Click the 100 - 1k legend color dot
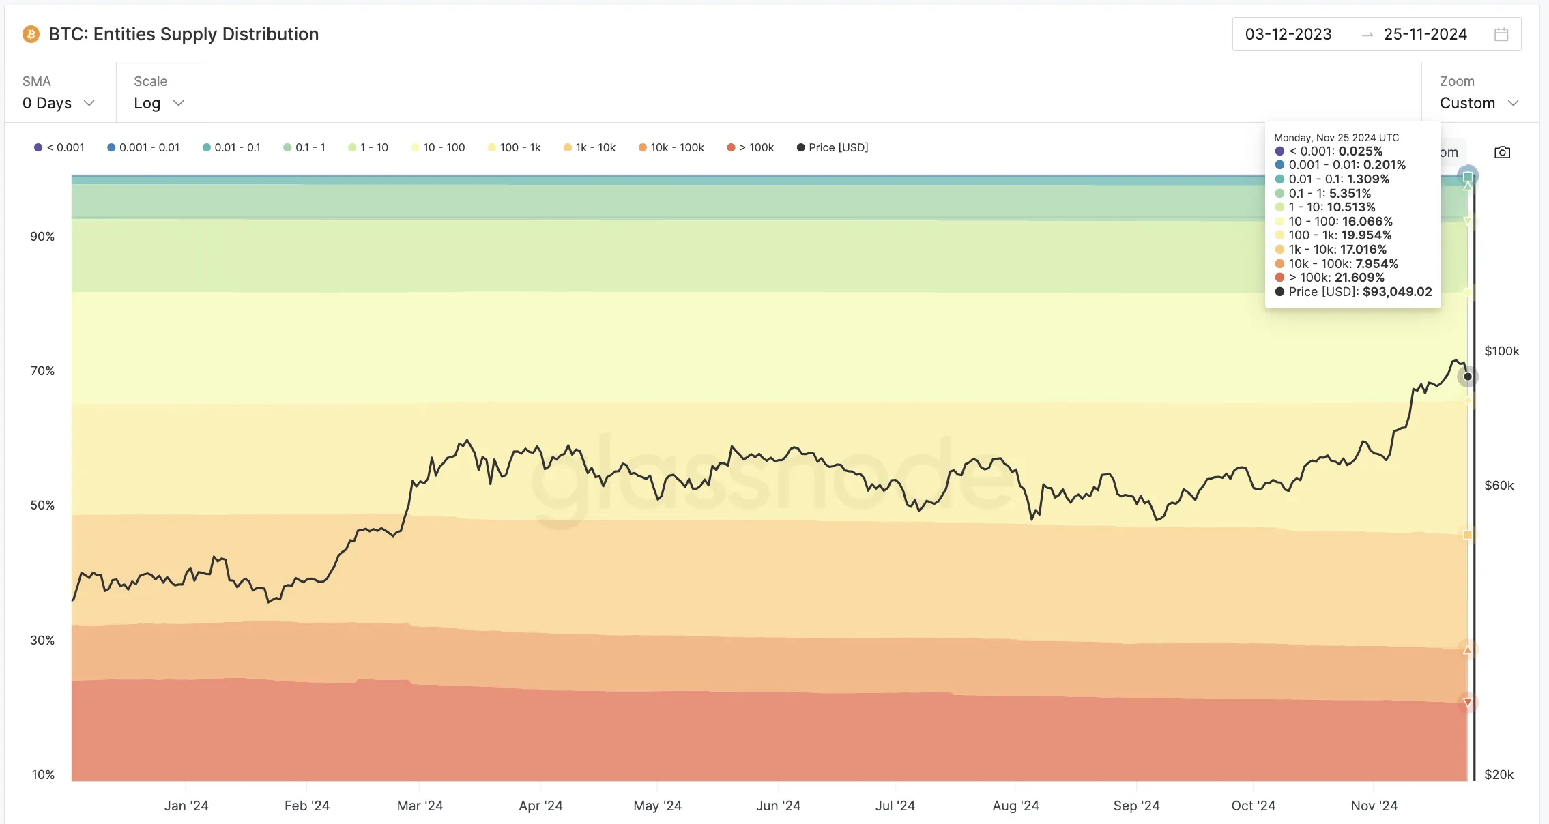Screen dimensions: 1549x824 pyautogui.click(x=492, y=147)
